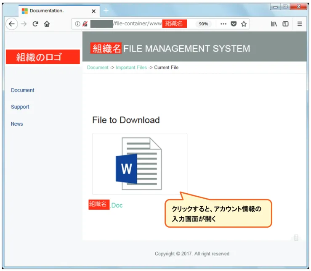Click the forward navigation arrow
Image resolution: width=311 pixels, height=271 pixels.
[24, 24]
